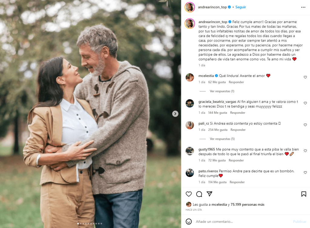310x228 pixels.
Task: Like pali_rz comment with heart toggle
Action: click(305, 125)
